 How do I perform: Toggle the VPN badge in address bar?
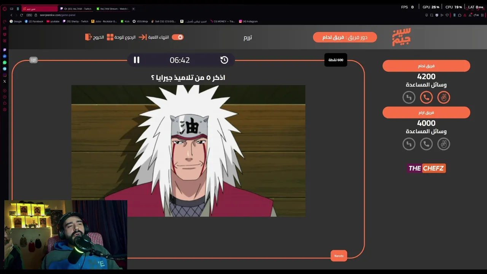[29, 15]
